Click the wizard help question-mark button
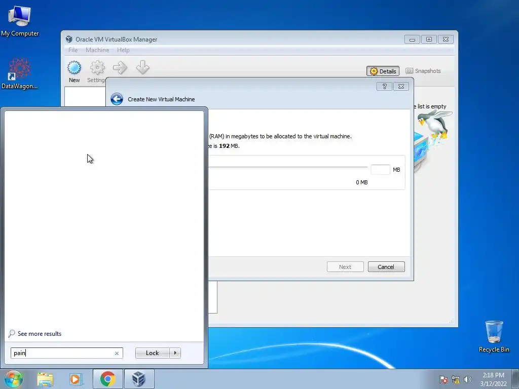Image resolution: width=519 pixels, height=389 pixels. click(384, 86)
